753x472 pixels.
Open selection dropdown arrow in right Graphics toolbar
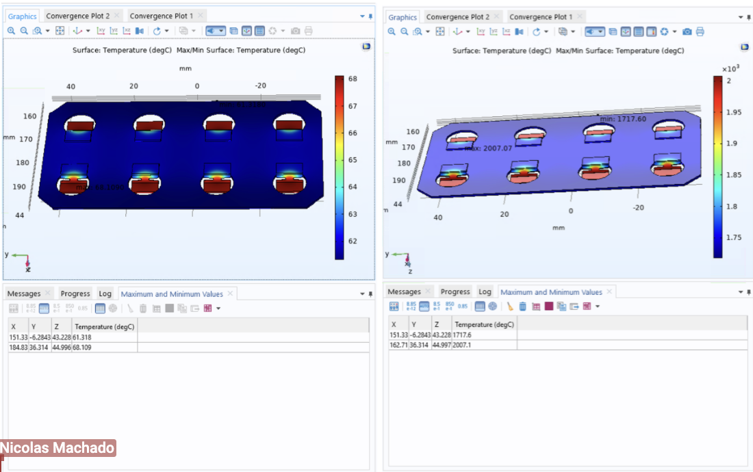572,31
